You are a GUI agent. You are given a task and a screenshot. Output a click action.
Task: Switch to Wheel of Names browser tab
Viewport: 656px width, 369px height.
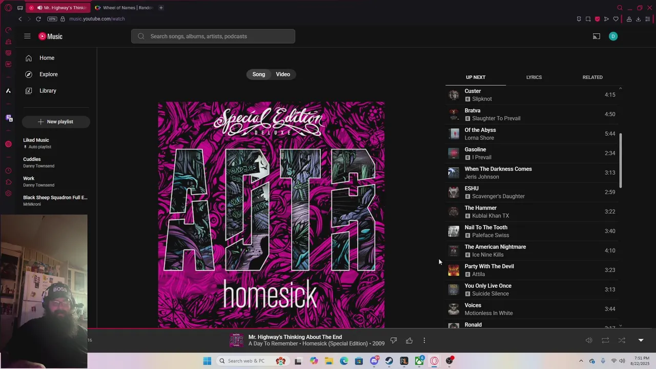(124, 8)
